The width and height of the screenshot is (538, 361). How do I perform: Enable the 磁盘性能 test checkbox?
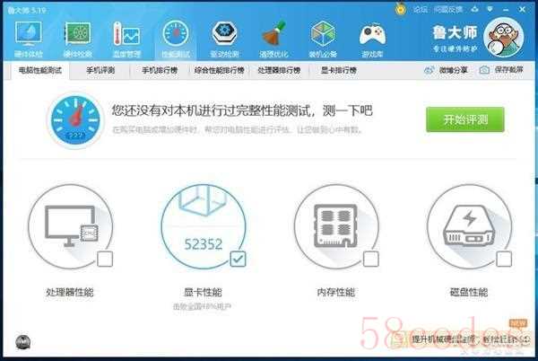point(504,259)
